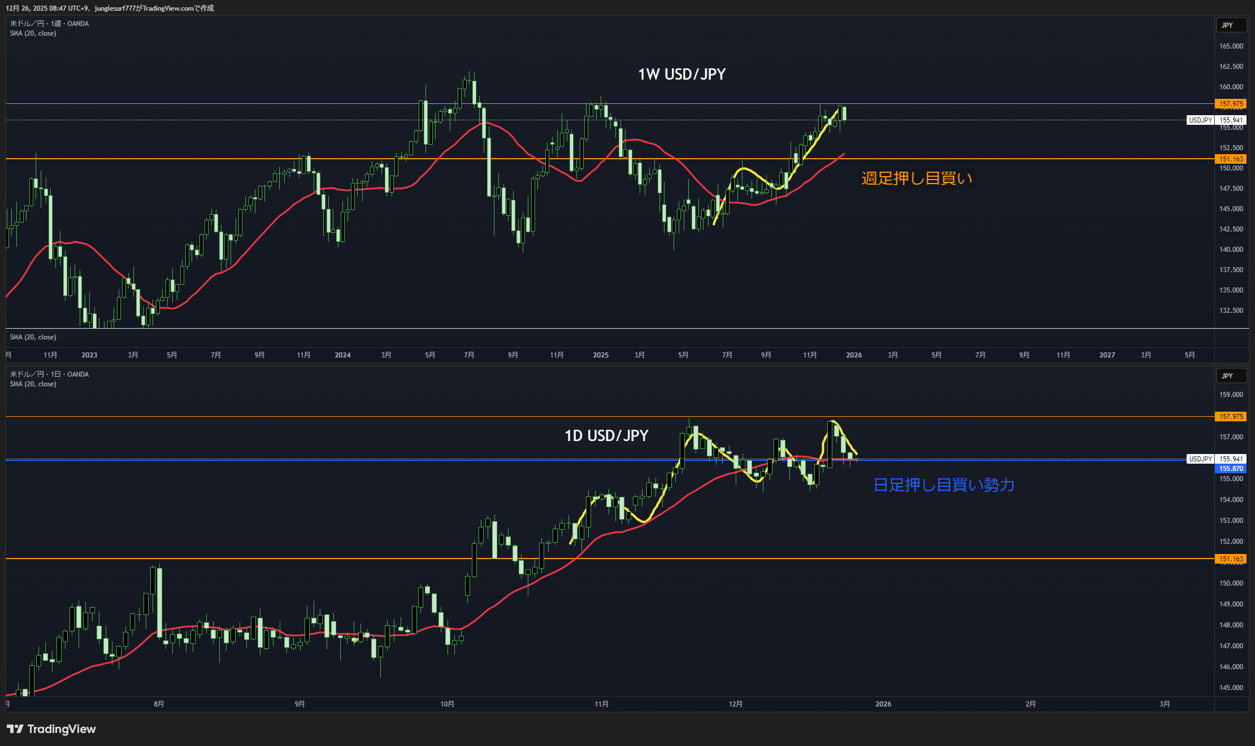Click the 2026 label on weekly time axis
The height and width of the screenshot is (746, 1255).
pos(854,355)
